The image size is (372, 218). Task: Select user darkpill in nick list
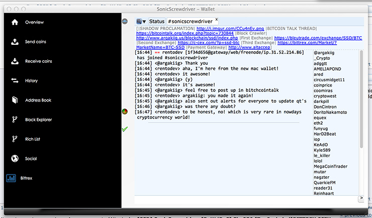[321, 101]
